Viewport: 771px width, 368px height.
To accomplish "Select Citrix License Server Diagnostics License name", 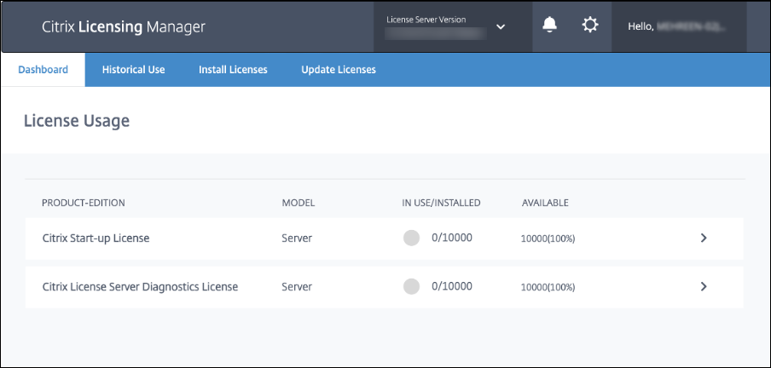I will [140, 287].
